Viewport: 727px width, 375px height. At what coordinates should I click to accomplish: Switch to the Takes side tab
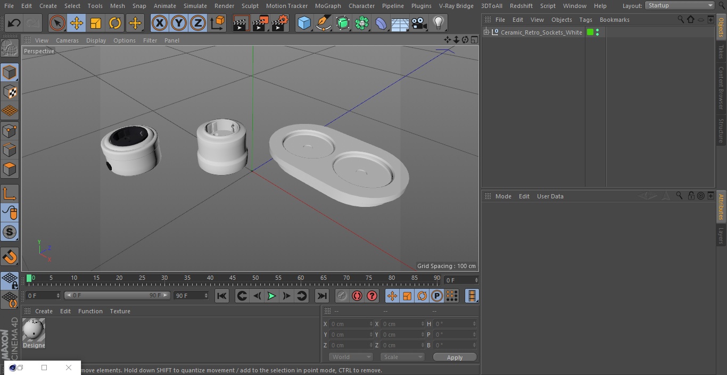point(721,52)
